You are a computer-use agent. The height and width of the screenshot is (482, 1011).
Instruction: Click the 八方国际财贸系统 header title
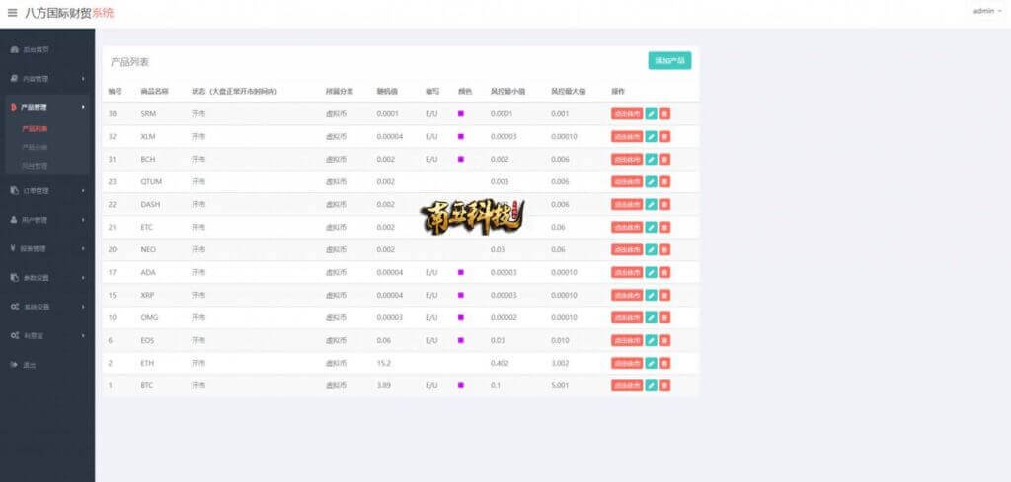pos(69,13)
